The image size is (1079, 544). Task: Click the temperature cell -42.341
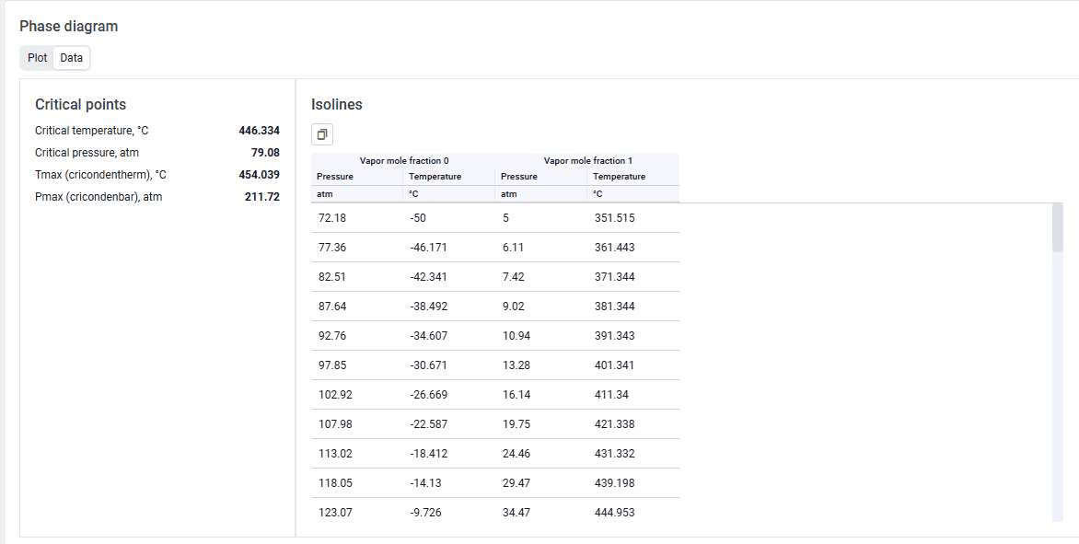[449, 277]
